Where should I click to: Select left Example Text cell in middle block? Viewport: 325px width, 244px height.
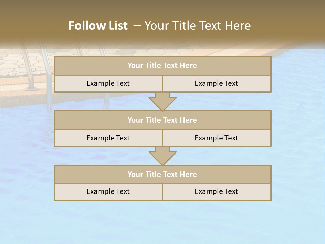[108, 138]
